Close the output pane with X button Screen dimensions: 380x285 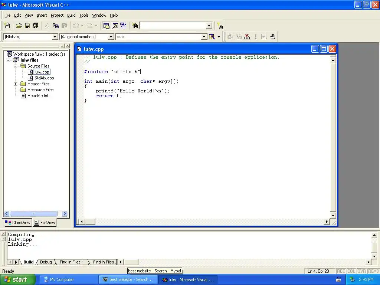click(3, 234)
